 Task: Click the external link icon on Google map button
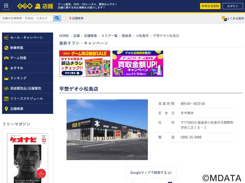170,173
